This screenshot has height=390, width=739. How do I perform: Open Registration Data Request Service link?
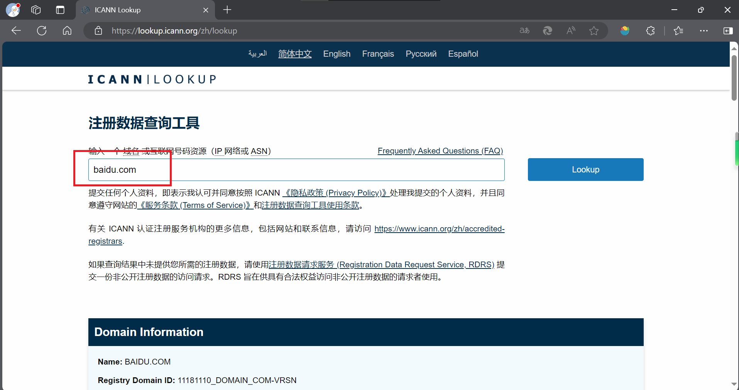(381, 265)
